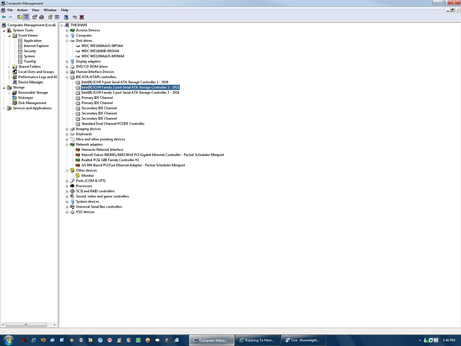The height and width of the screenshot is (346, 461).
Task: Open Properties toolbar icon
Action: (x=35, y=17)
